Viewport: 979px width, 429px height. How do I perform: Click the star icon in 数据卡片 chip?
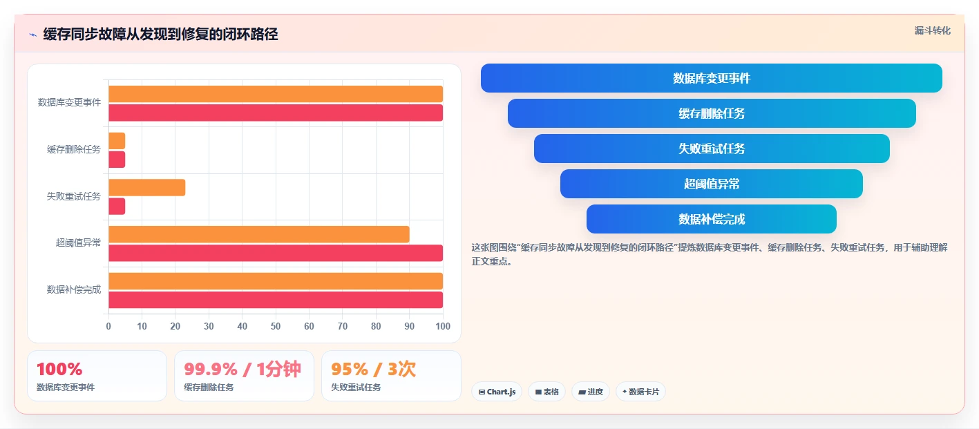point(625,392)
